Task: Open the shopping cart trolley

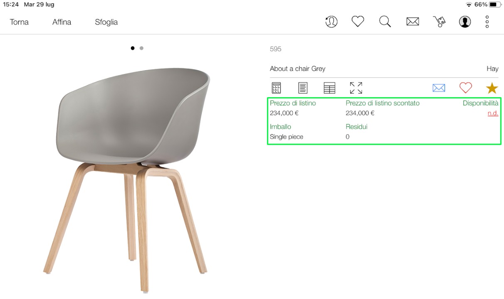Action: click(x=439, y=22)
